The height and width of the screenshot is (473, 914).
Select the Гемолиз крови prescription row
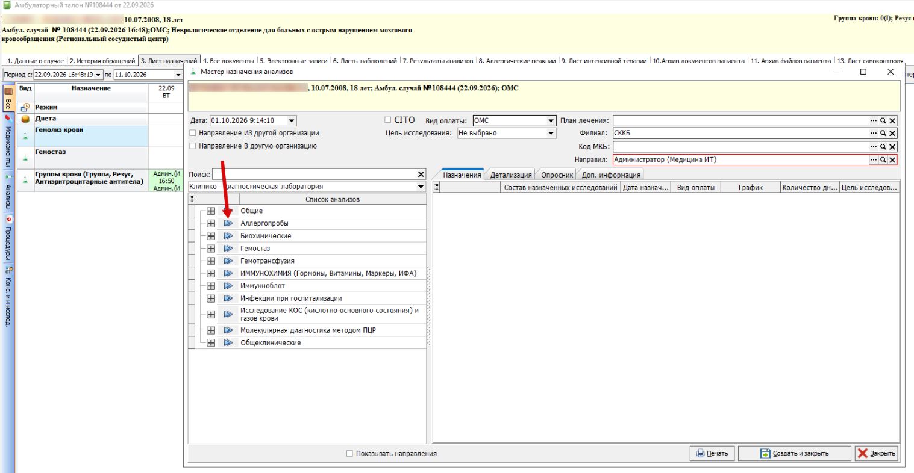91,136
